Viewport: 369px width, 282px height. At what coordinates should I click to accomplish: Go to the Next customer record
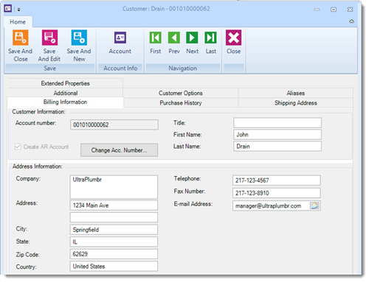tap(192, 38)
